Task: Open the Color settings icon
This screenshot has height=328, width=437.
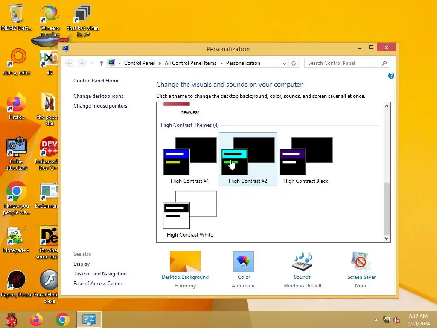Action: (244, 261)
